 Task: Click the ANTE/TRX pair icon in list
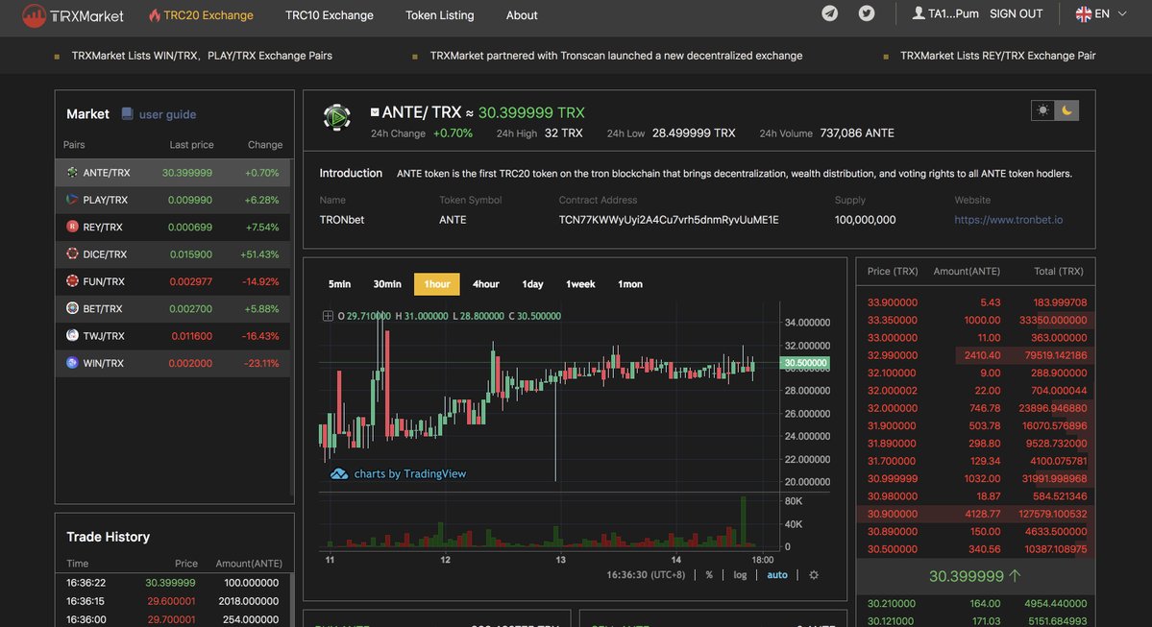click(72, 172)
